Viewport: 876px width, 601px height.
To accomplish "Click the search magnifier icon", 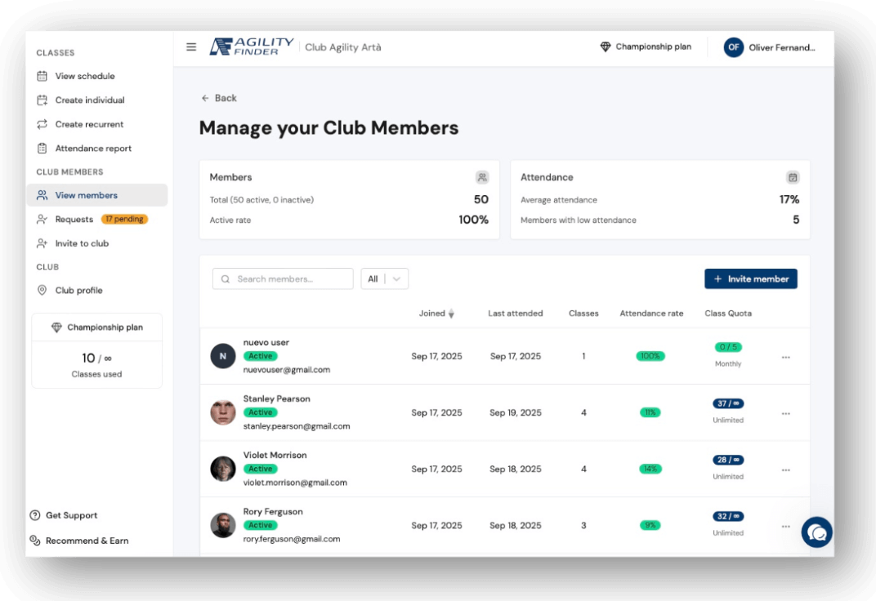I will coord(226,279).
